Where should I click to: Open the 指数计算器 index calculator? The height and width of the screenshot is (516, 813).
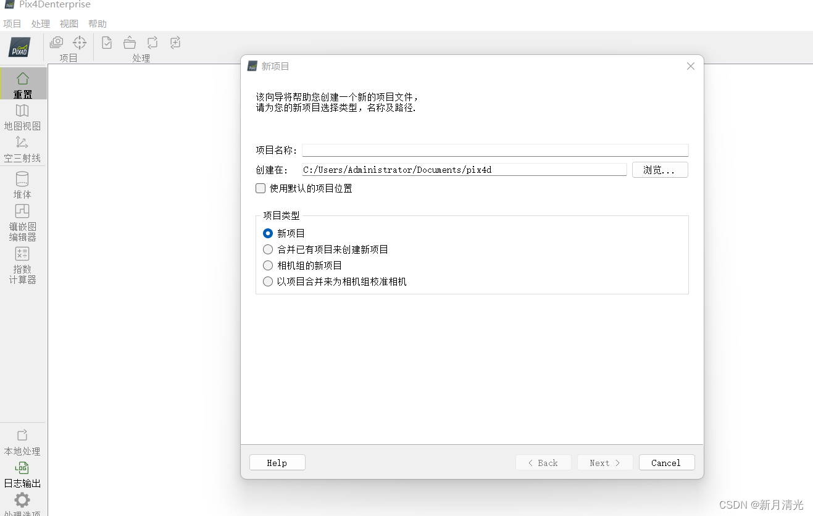(x=23, y=265)
